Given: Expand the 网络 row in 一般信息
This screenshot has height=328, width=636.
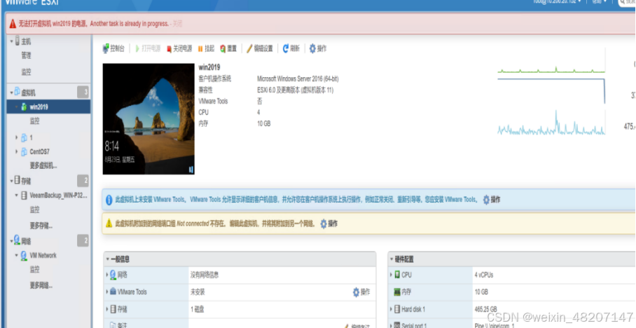Looking at the screenshot, I should (x=107, y=275).
